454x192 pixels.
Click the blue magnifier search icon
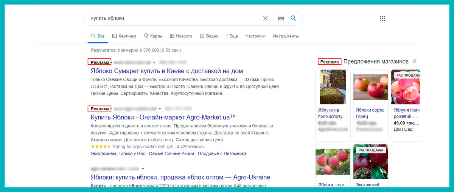(x=293, y=18)
